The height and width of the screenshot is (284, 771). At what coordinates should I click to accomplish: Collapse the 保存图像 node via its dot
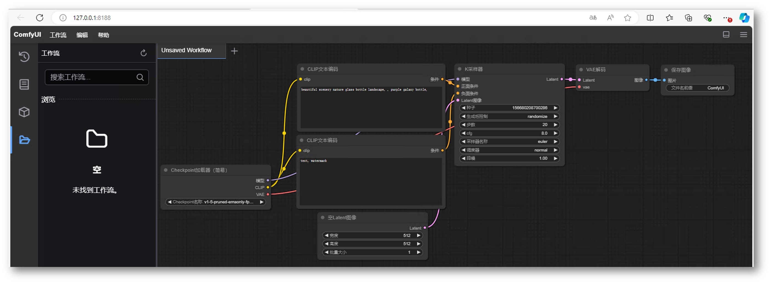(666, 70)
